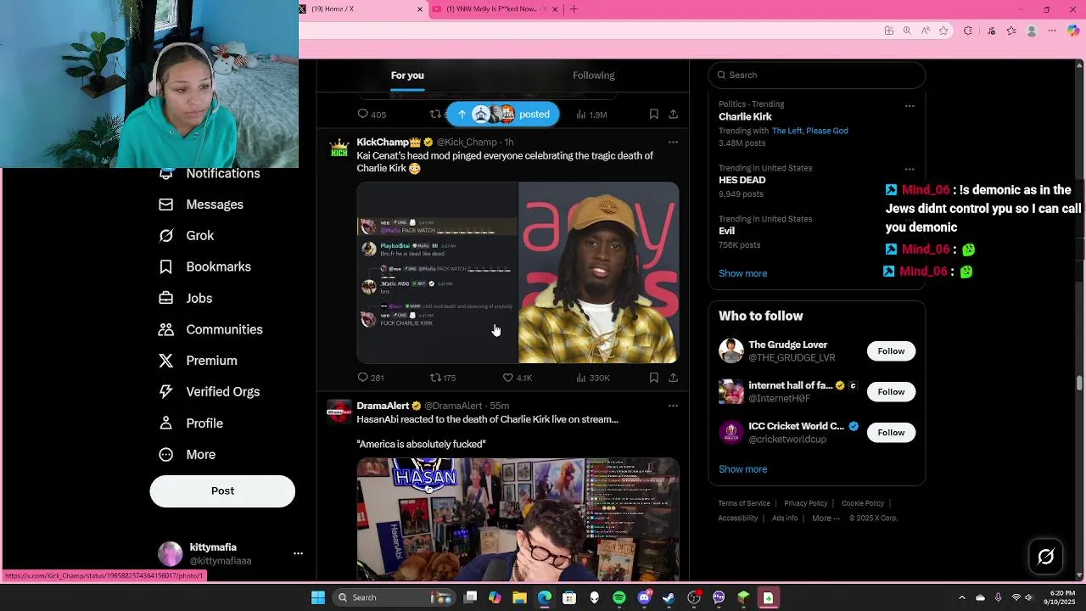The height and width of the screenshot is (611, 1086).
Task: Open Terms of Service link
Action: tap(744, 503)
